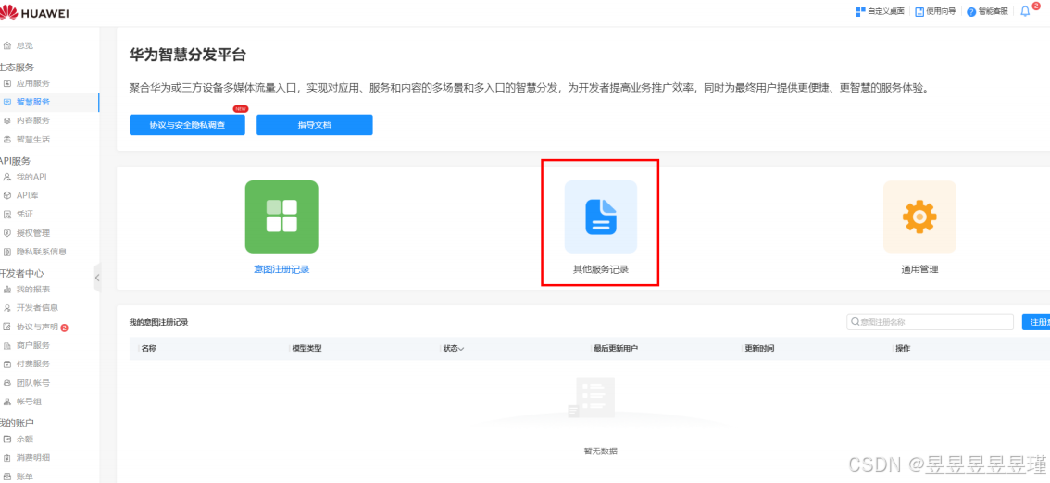Click the 账单 sidebar icon

click(7, 477)
